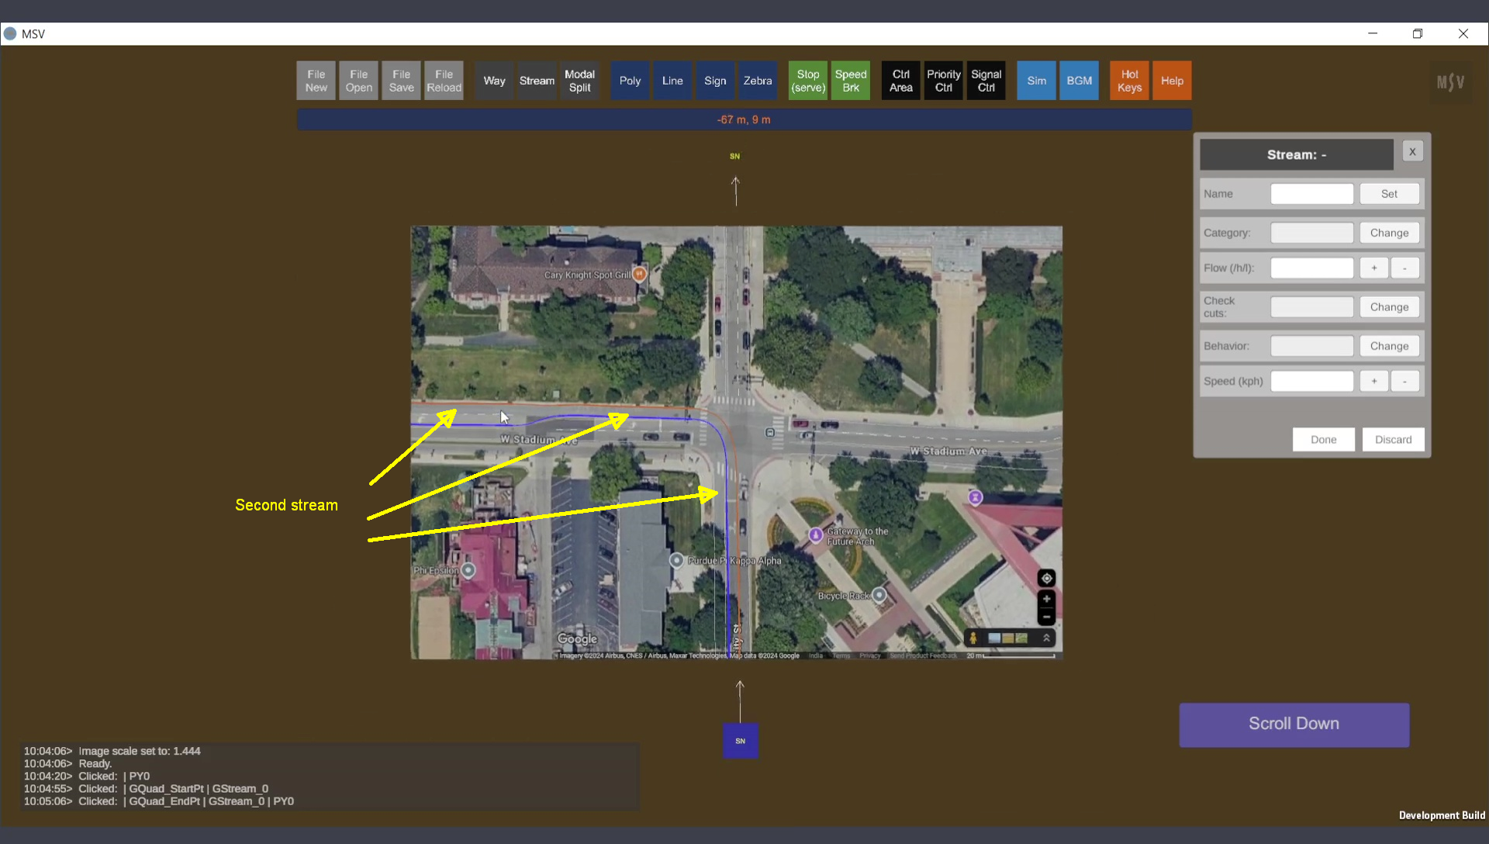Change the stream Behavior setting
Screen dimensions: 1489x844
point(1389,346)
